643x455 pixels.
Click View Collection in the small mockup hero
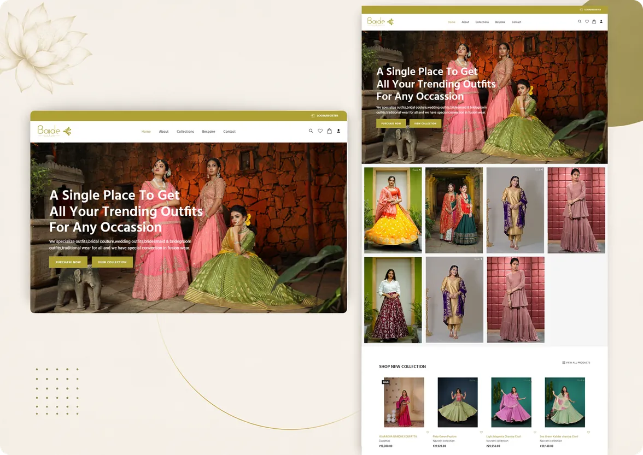point(112,262)
